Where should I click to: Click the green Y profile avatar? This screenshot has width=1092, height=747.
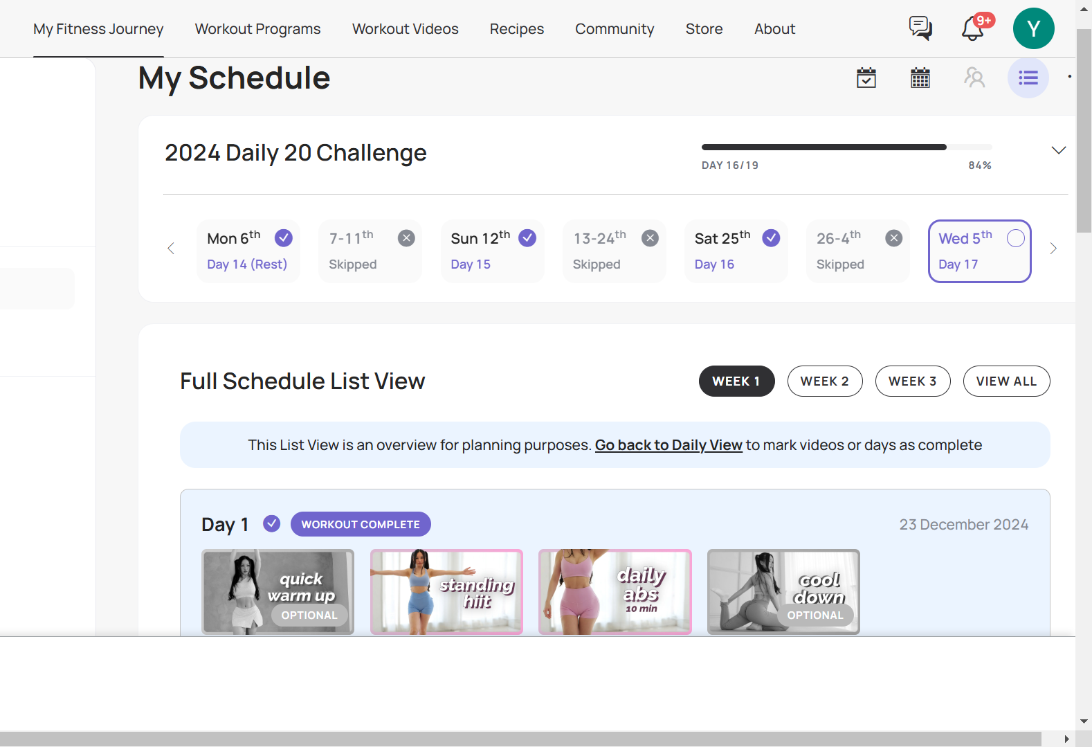[1033, 28]
